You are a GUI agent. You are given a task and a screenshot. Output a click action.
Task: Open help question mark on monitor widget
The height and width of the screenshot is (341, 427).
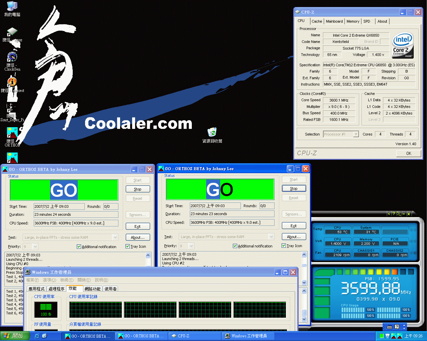tap(394, 213)
